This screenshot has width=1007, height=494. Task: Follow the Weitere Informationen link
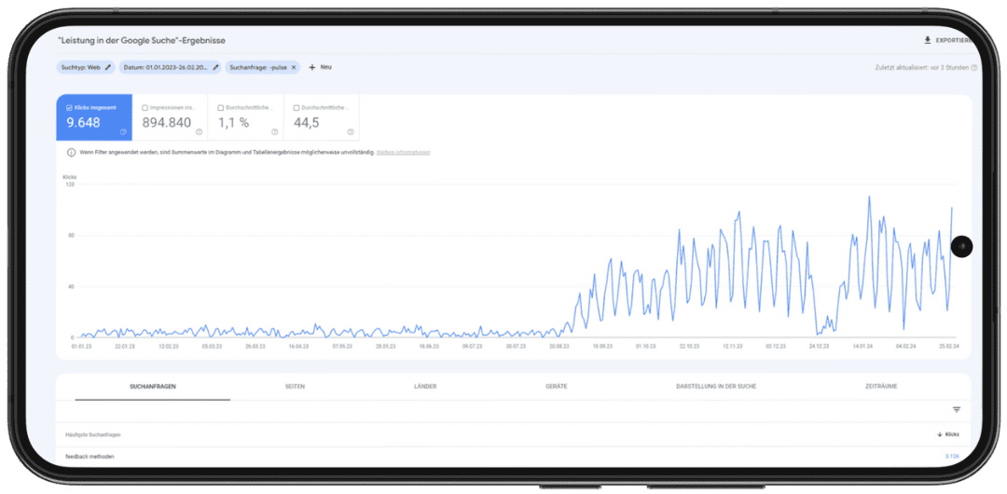tap(403, 152)
